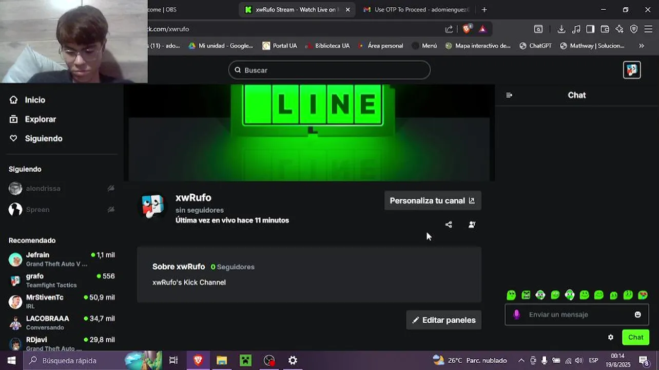Viewport: 659px width, 370px height.
Task: Open File Explorer from taskbar
Action: (222, 360)
